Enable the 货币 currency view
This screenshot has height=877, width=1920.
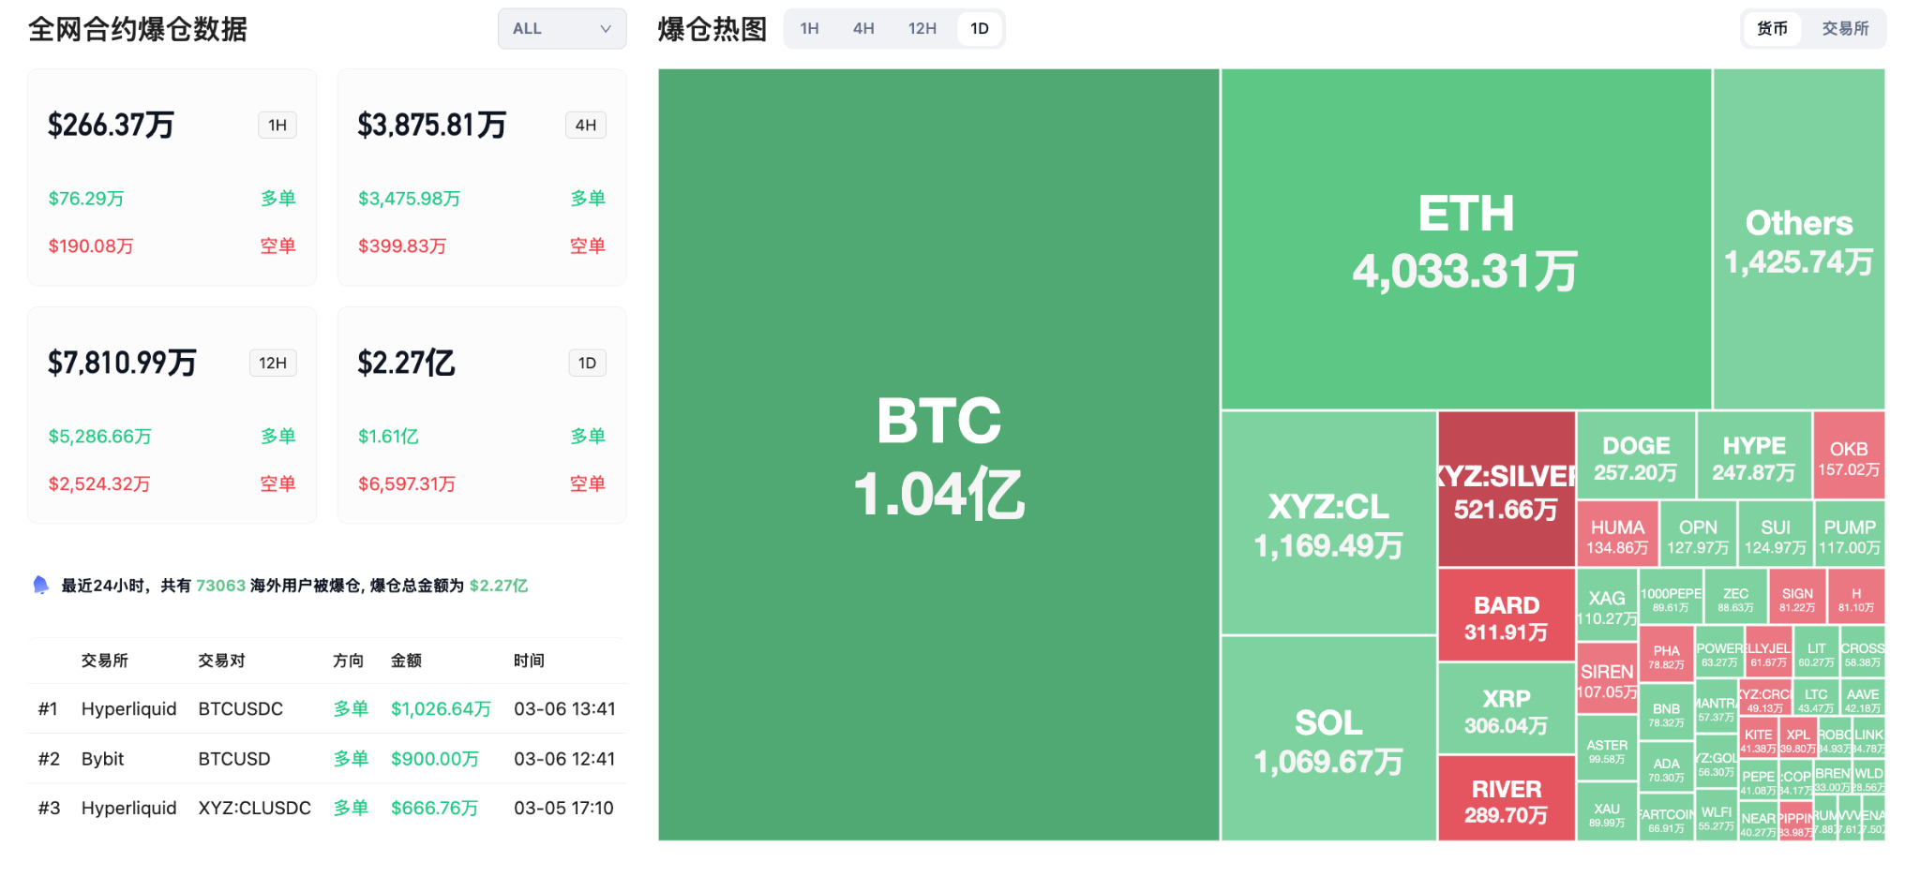[x=1771, y=28]
